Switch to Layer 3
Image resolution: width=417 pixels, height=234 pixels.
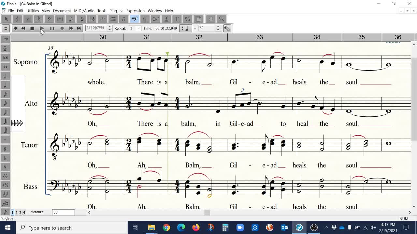click(x=20, y=212)
